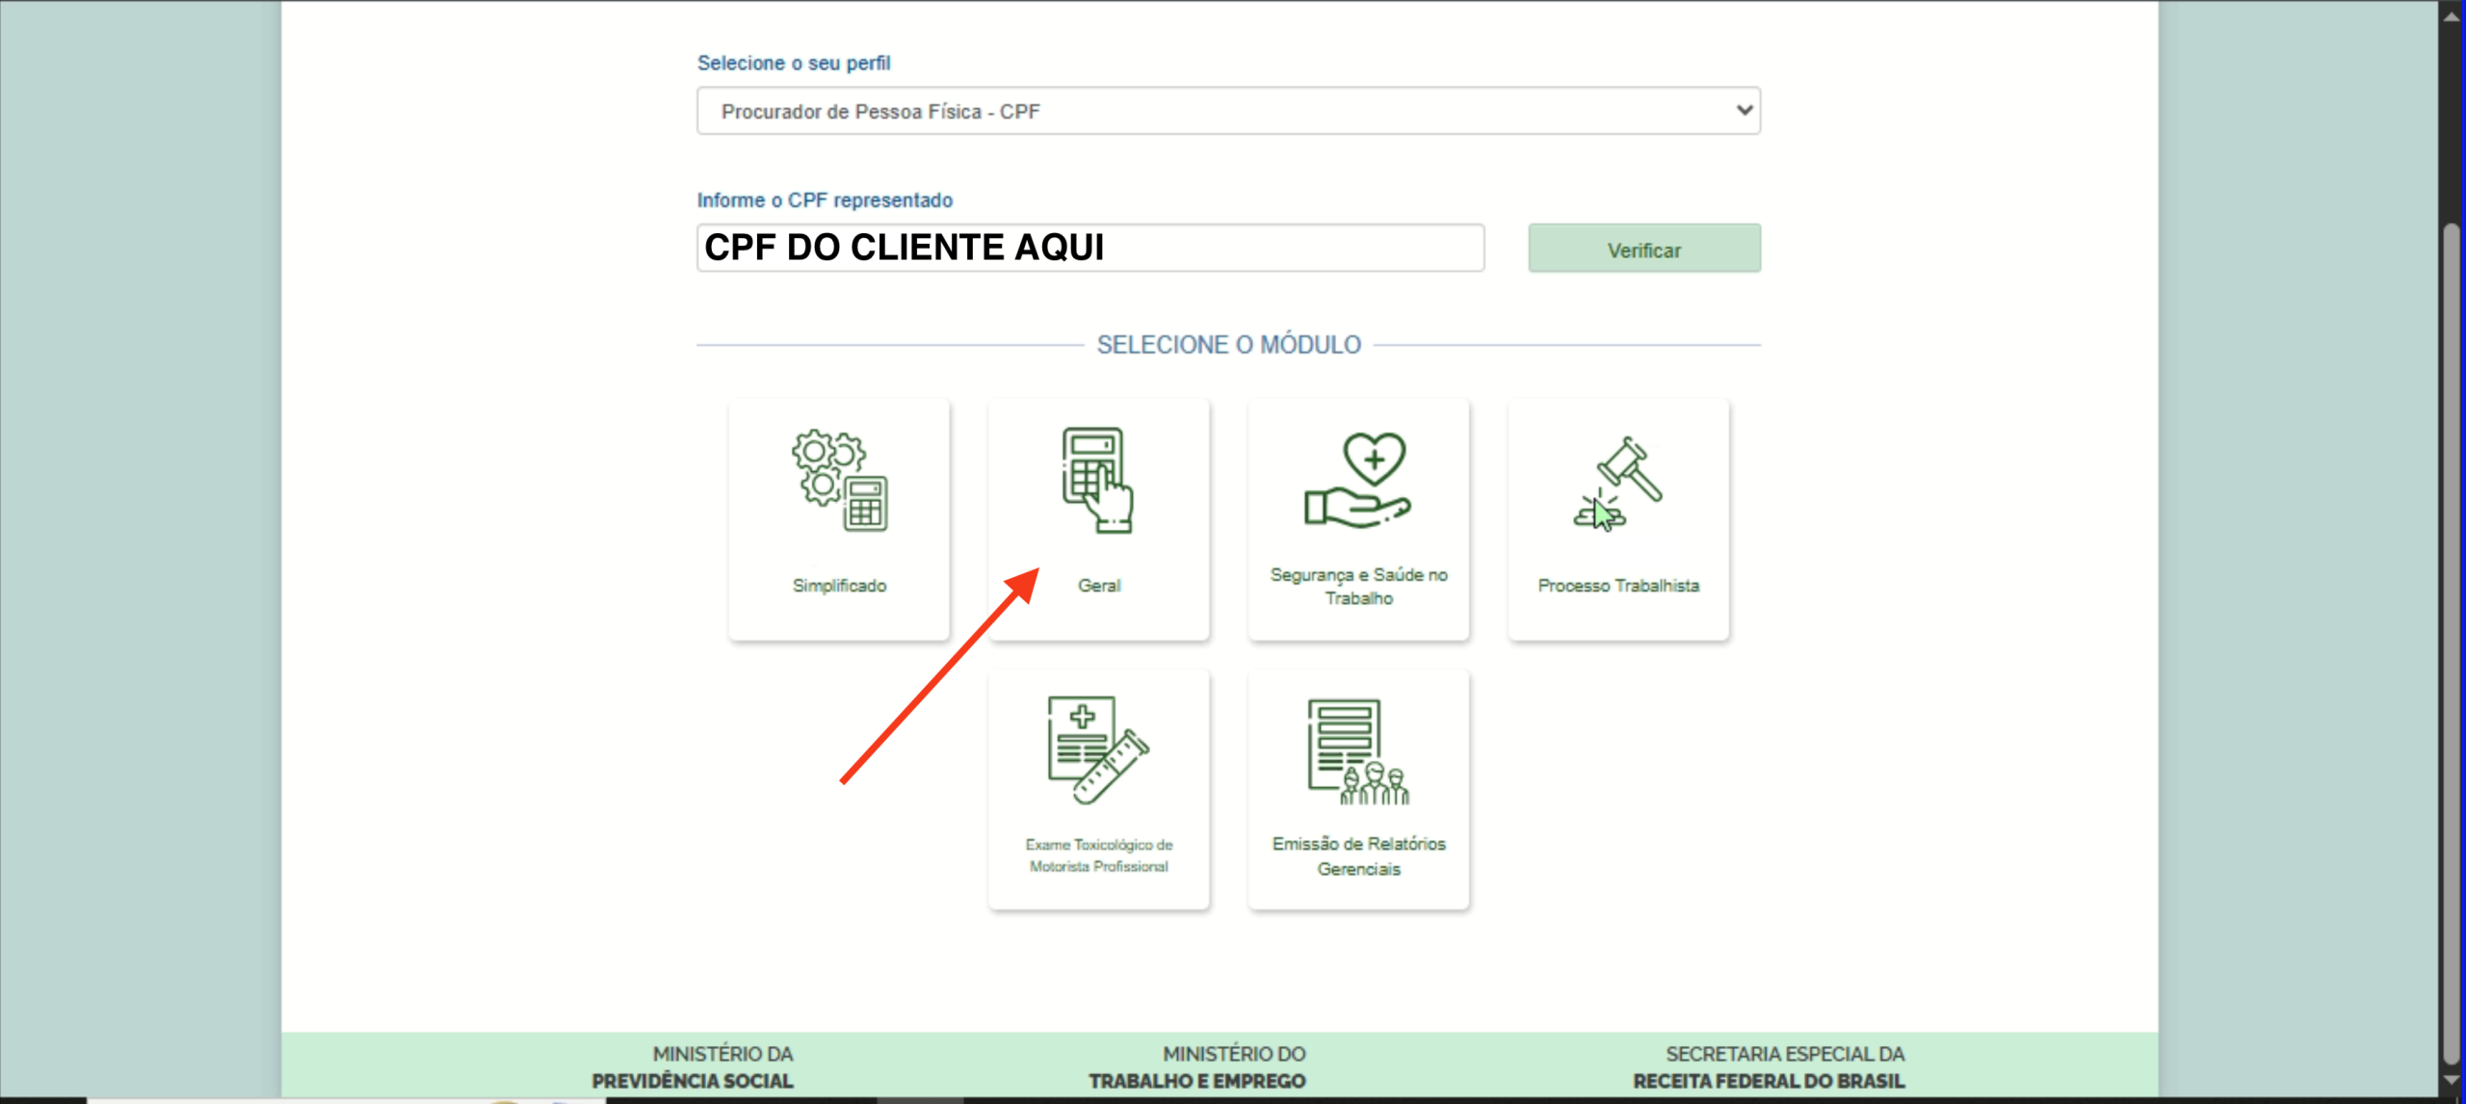Click the scrollbar up arrow
The height and width of the screenshot is (1104, 2466).
click(2452, 15)
